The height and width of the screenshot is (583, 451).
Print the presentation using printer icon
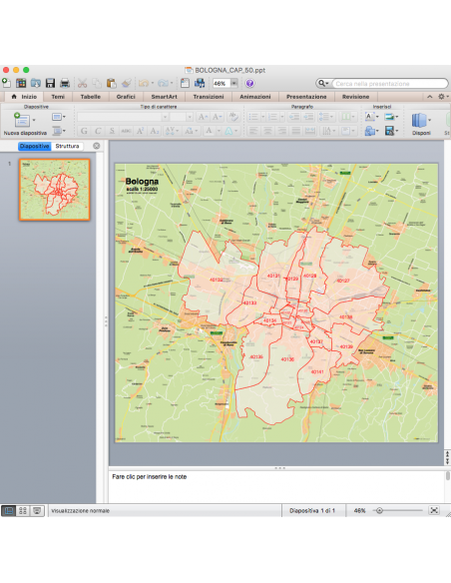click(x=65, y=83)
